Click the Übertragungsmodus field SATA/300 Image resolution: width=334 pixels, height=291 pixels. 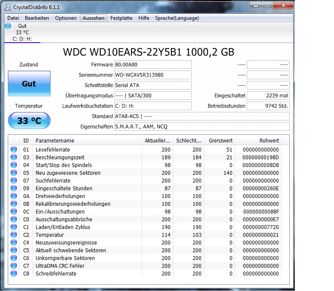(153, 96)
